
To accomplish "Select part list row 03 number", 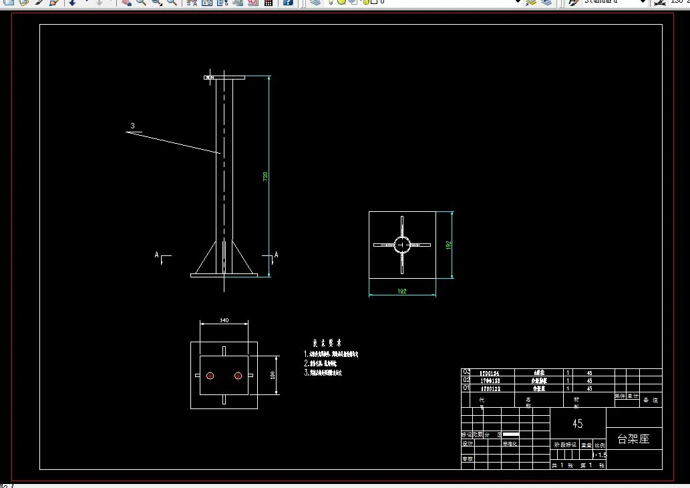I will coord(466,372).
